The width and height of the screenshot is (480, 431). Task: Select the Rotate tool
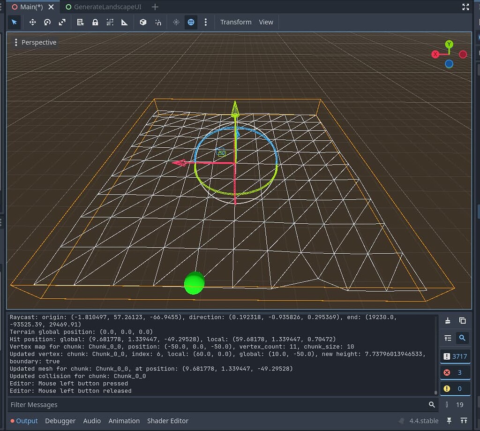pos(47,22)
